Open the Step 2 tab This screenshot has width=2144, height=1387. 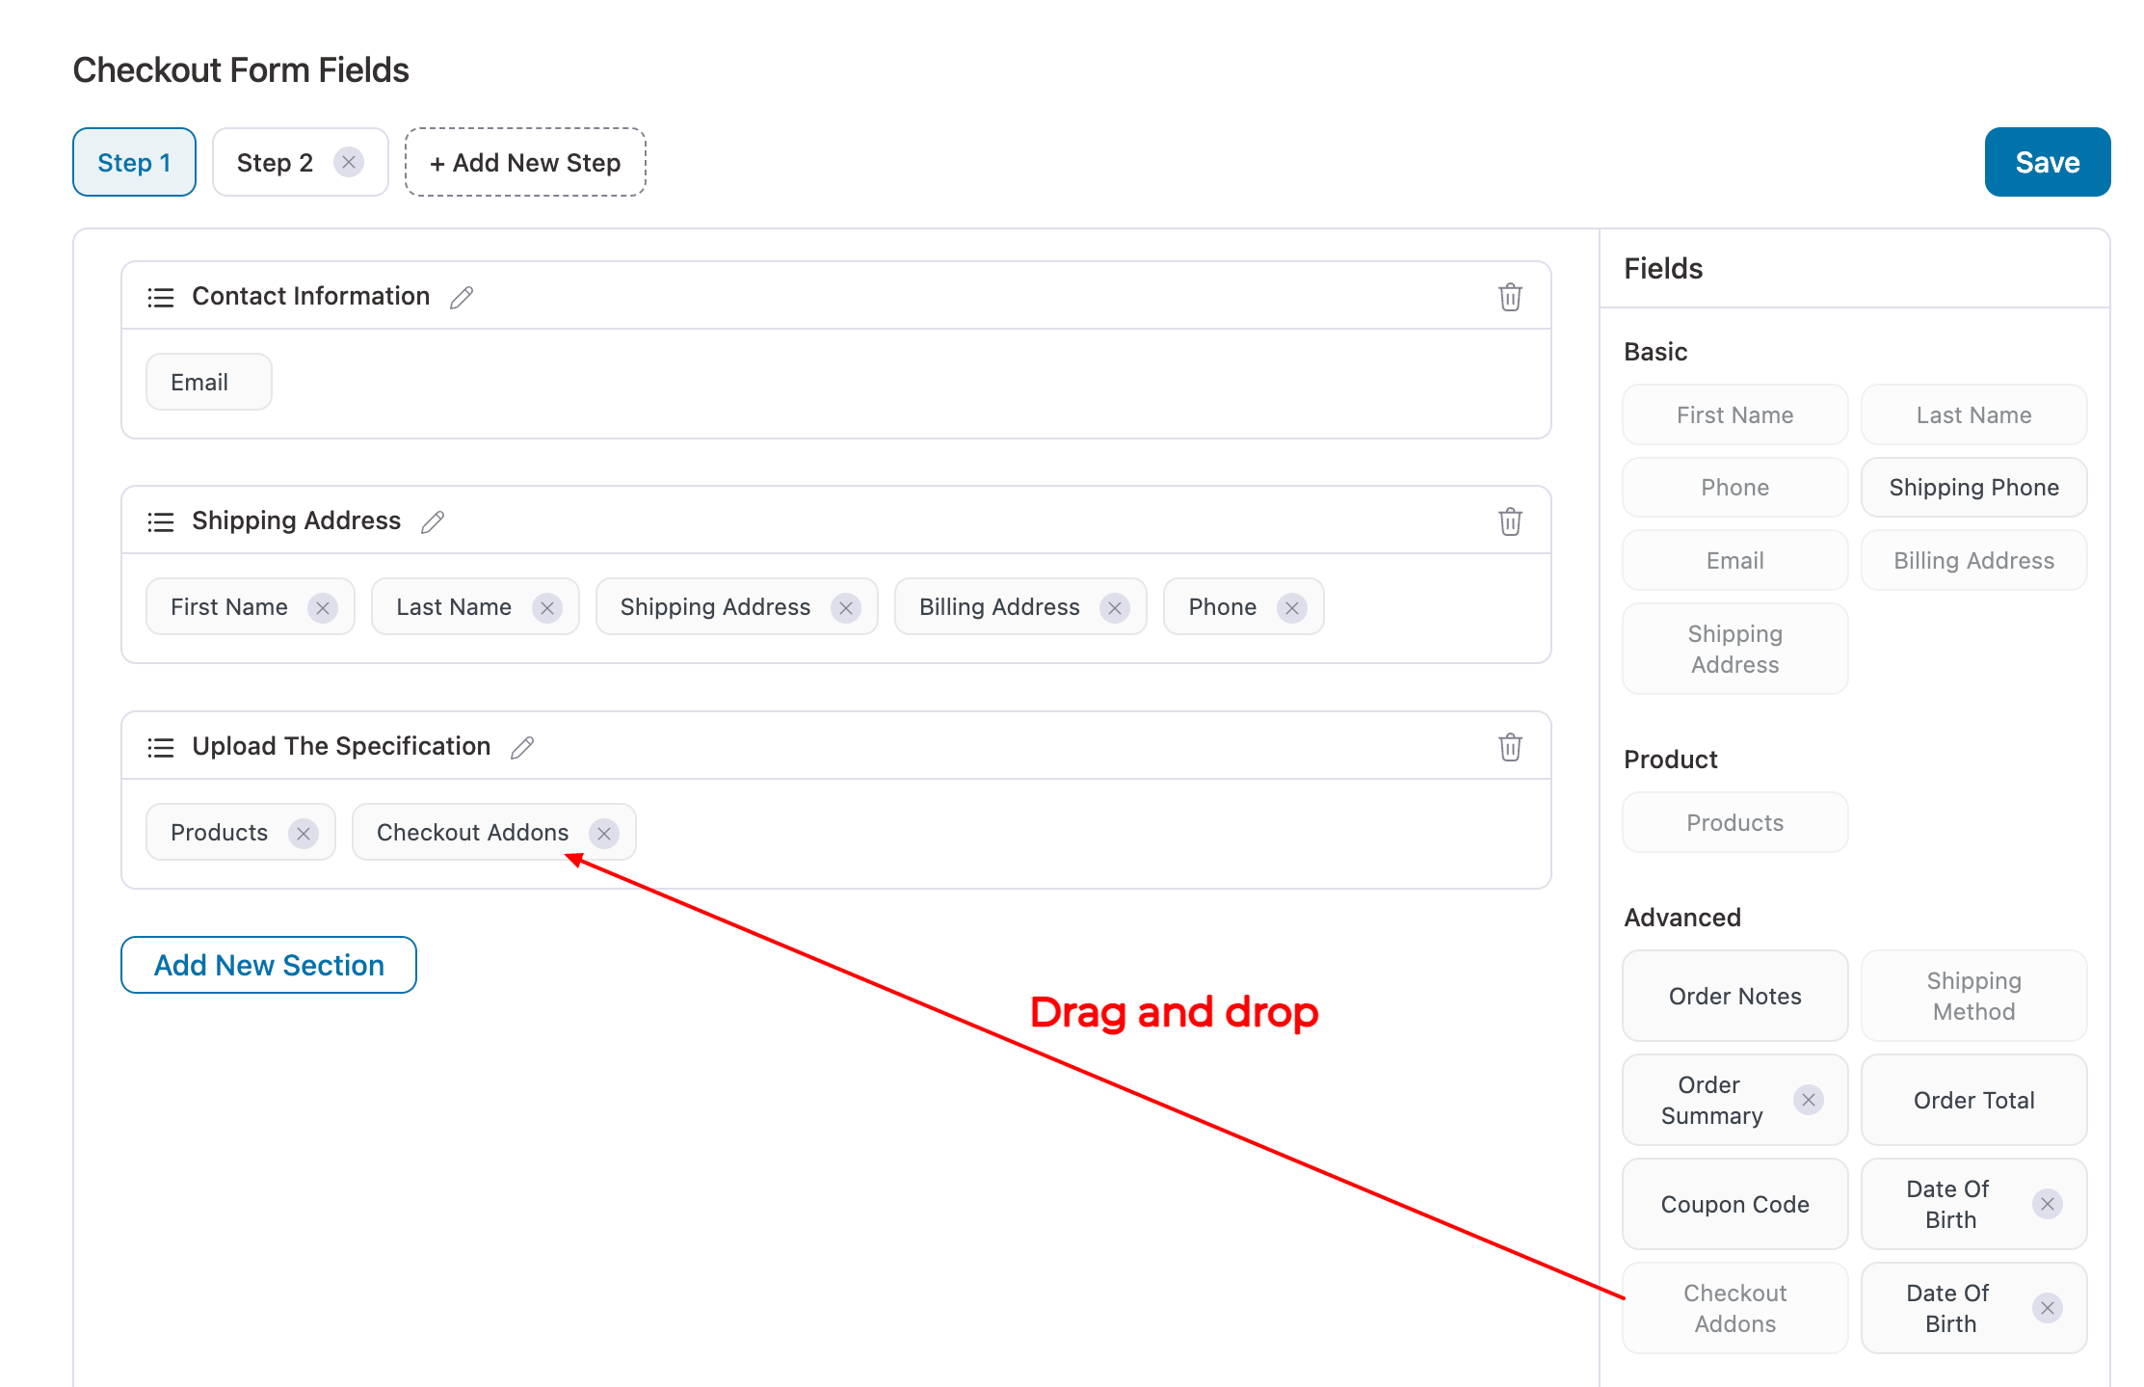[275, 162]
